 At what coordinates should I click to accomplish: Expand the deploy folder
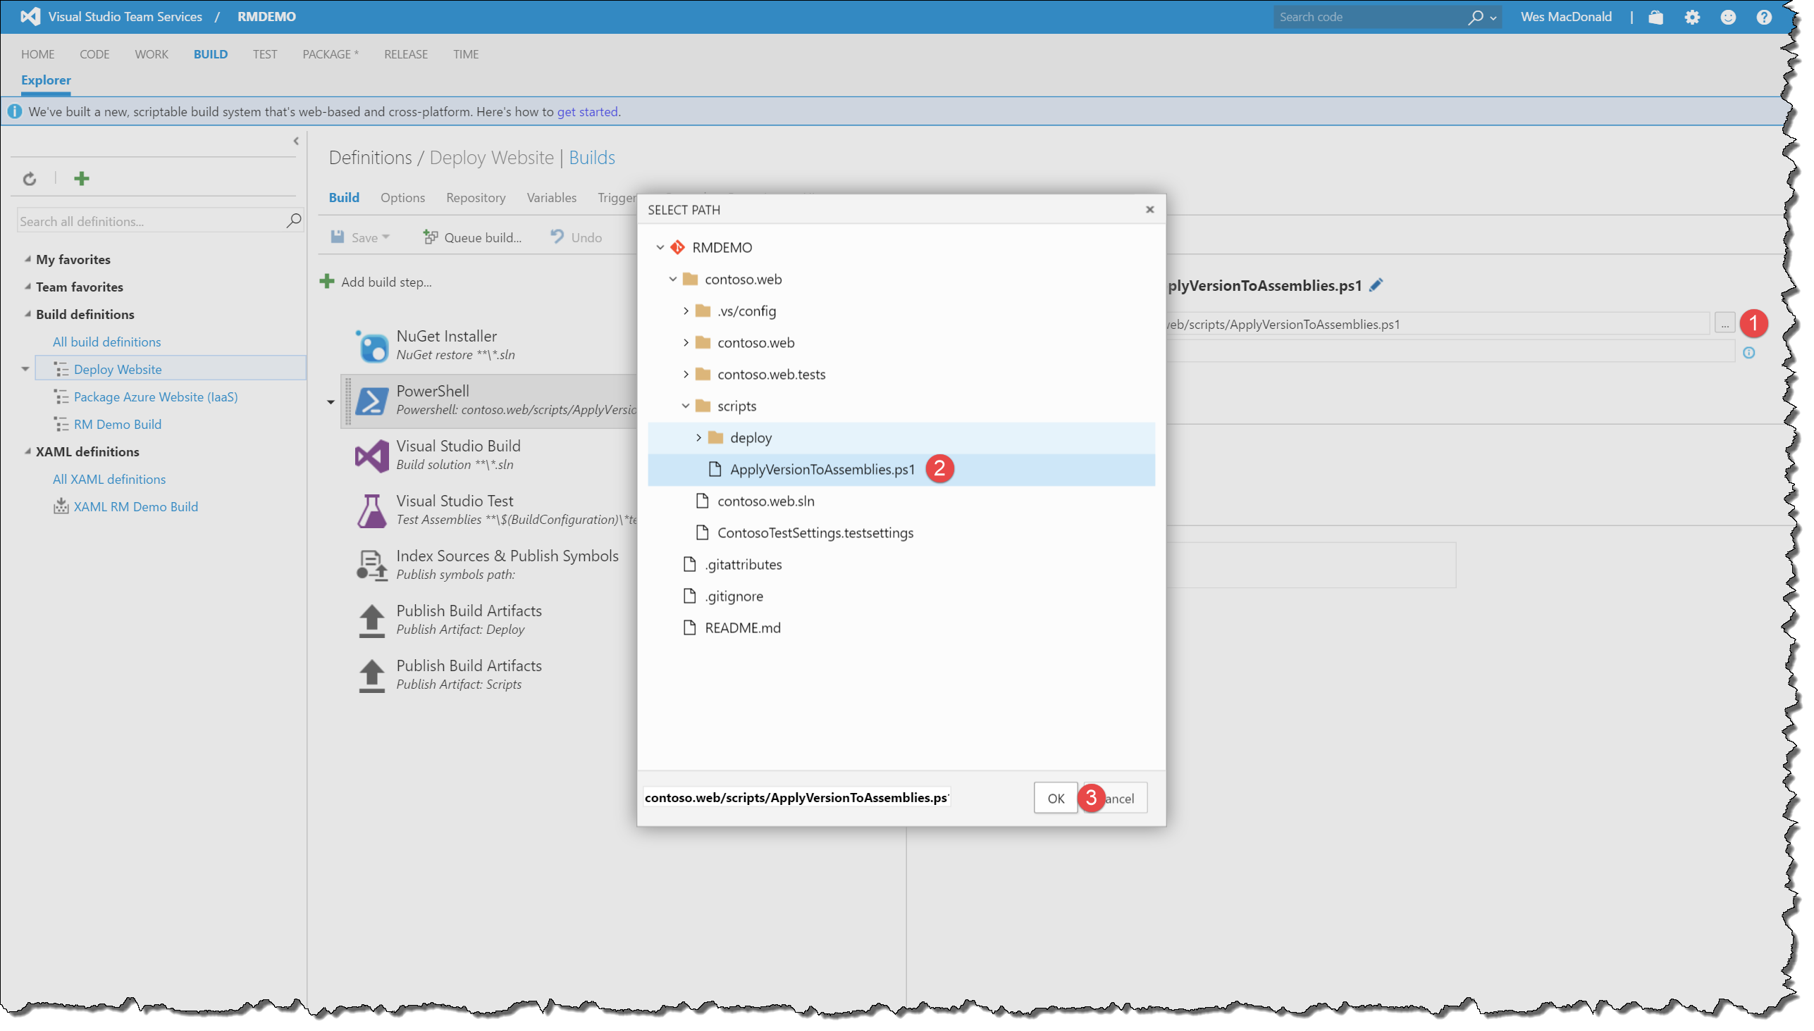(x=698, y=437)
